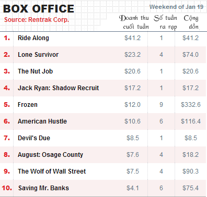The image size is (207, 197).
Task: Open the Source: Rentrak Corp. text
Action: [37, 20]
